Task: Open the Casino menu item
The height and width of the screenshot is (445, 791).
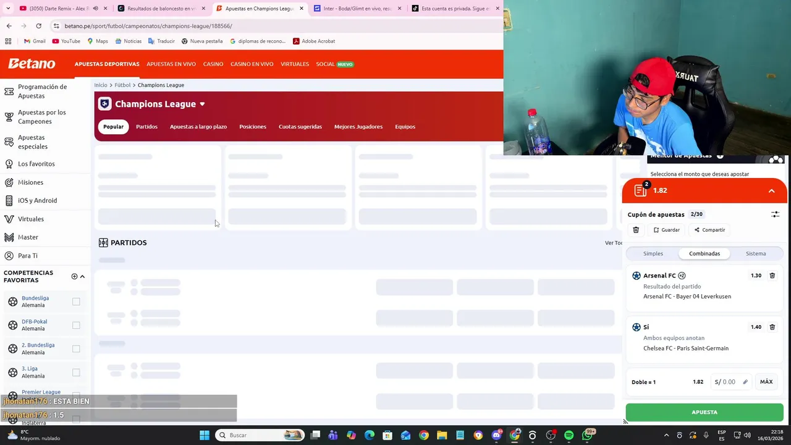Action: pos(213,64)
